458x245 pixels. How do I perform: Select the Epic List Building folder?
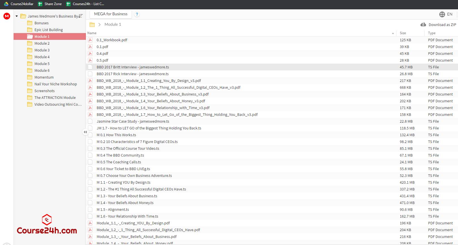point(49,30)
